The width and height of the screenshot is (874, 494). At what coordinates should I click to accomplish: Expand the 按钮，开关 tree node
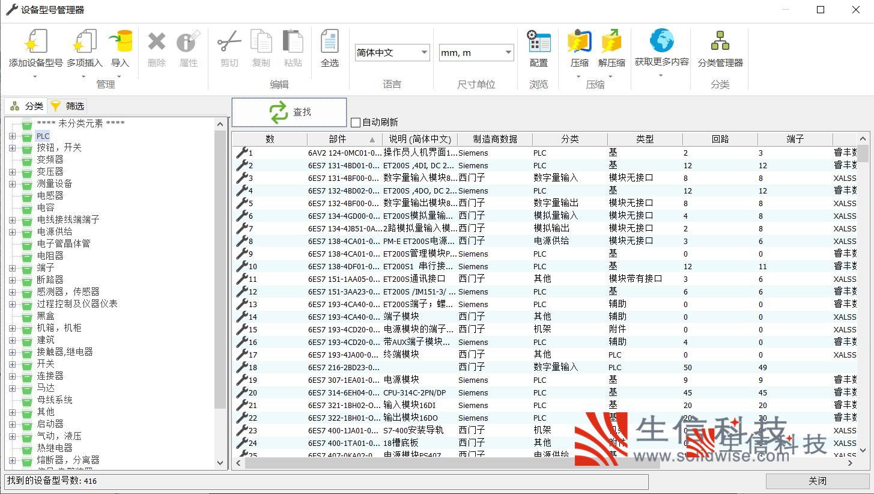tap(12, 148)
